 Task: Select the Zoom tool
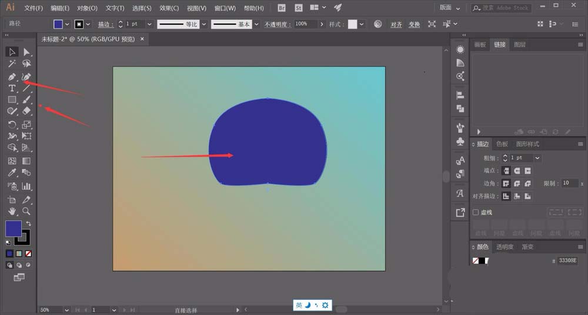click(x=26, y=211)
